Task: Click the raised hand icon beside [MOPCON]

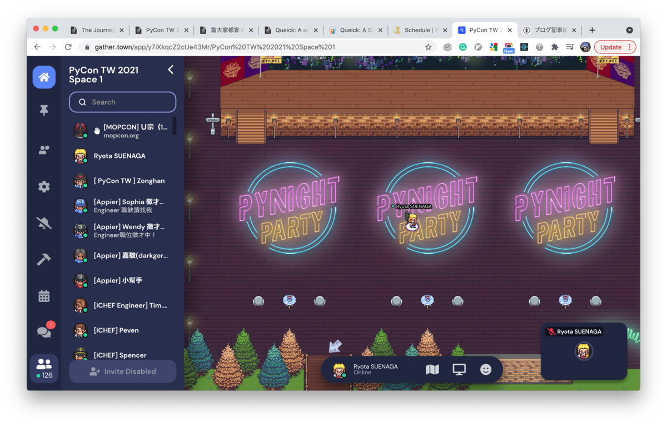Action: (97, 131)
